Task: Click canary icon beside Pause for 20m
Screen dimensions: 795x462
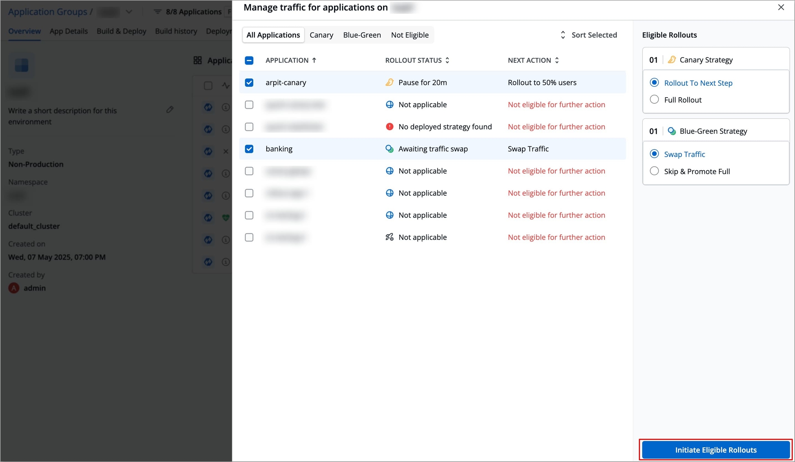Action: [389, 82]
